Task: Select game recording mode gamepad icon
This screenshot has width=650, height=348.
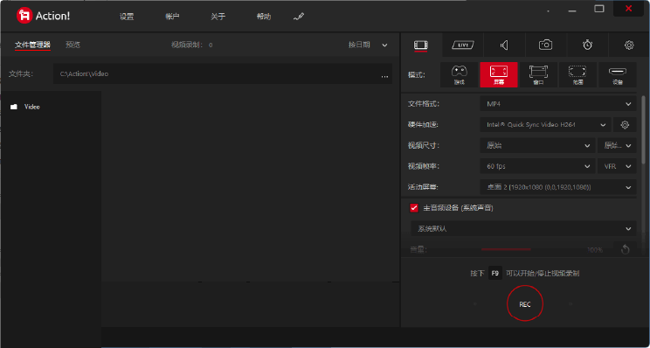Action: point(459,74)
